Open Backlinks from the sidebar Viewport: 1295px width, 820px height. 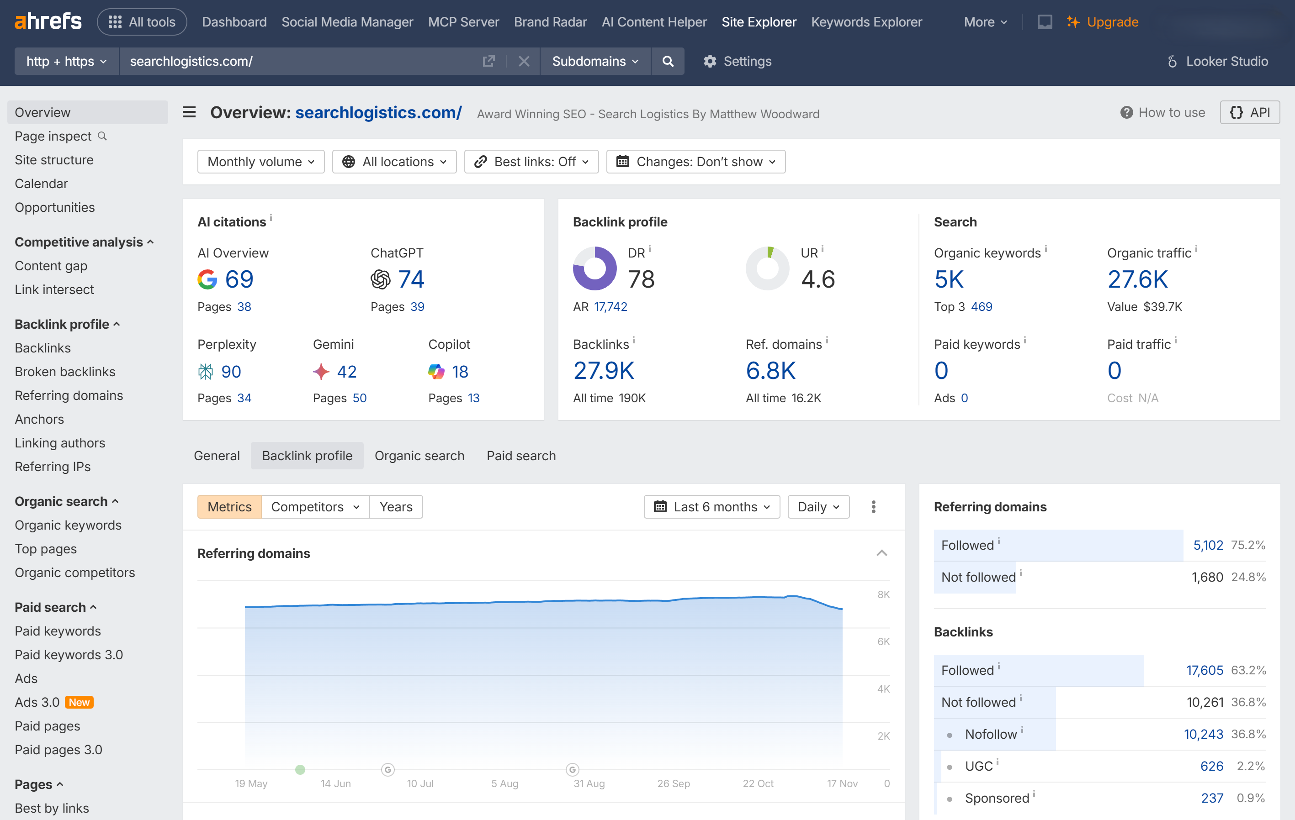pos(42,347)
